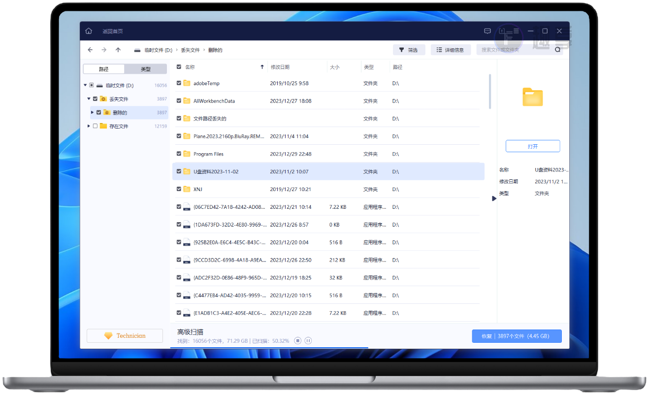Click the XNJ folder icon
The image size is (648, 395).
(x=187, y=189)
